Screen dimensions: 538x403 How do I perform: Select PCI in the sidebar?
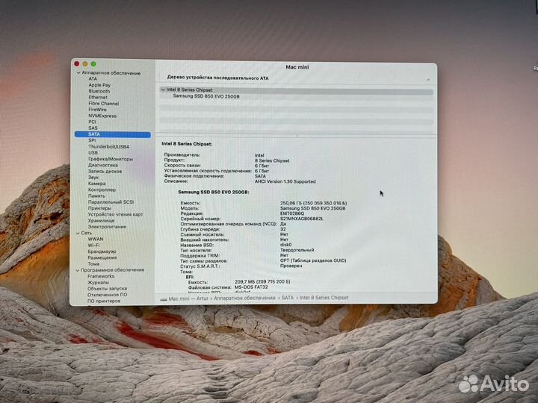coord(92,122)
